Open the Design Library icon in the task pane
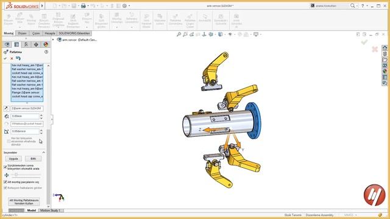Screen dimensions: 390x219 385,54
